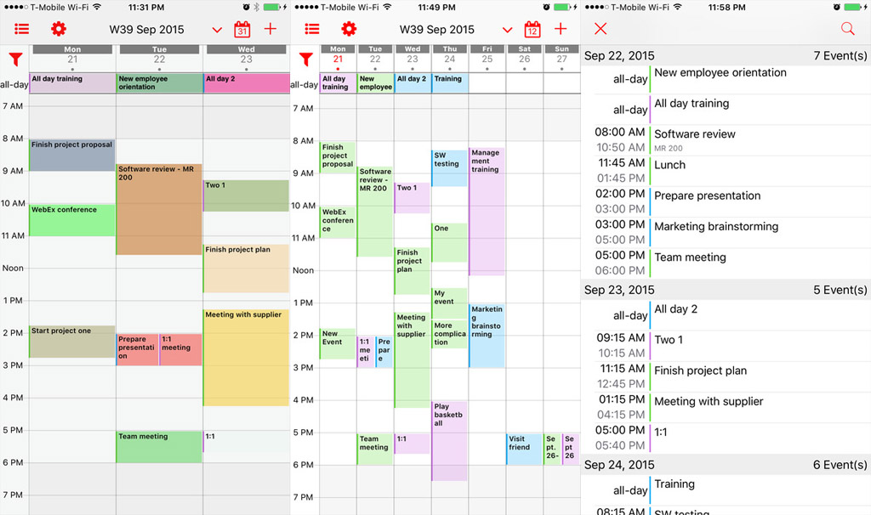Image resolution: width=871 pixels, height=515 pixels.
Task: Select the Fri 25 day header
Action: pos(487,56)
